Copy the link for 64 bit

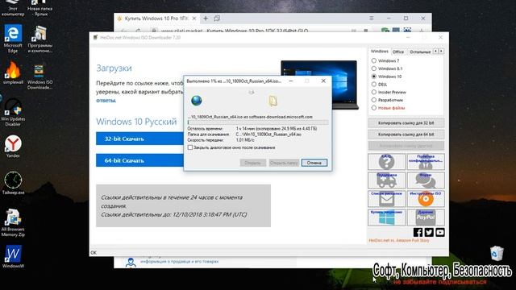406,135
